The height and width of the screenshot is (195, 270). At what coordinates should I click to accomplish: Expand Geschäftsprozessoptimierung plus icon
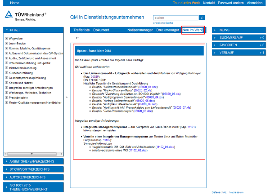tap(6, 78)
